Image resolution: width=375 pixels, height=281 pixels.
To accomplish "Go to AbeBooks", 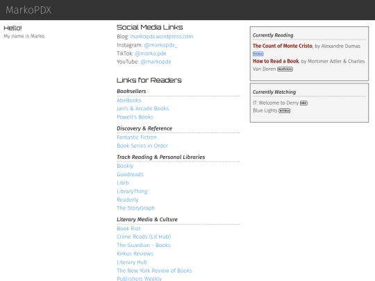I will click(129, 101).
